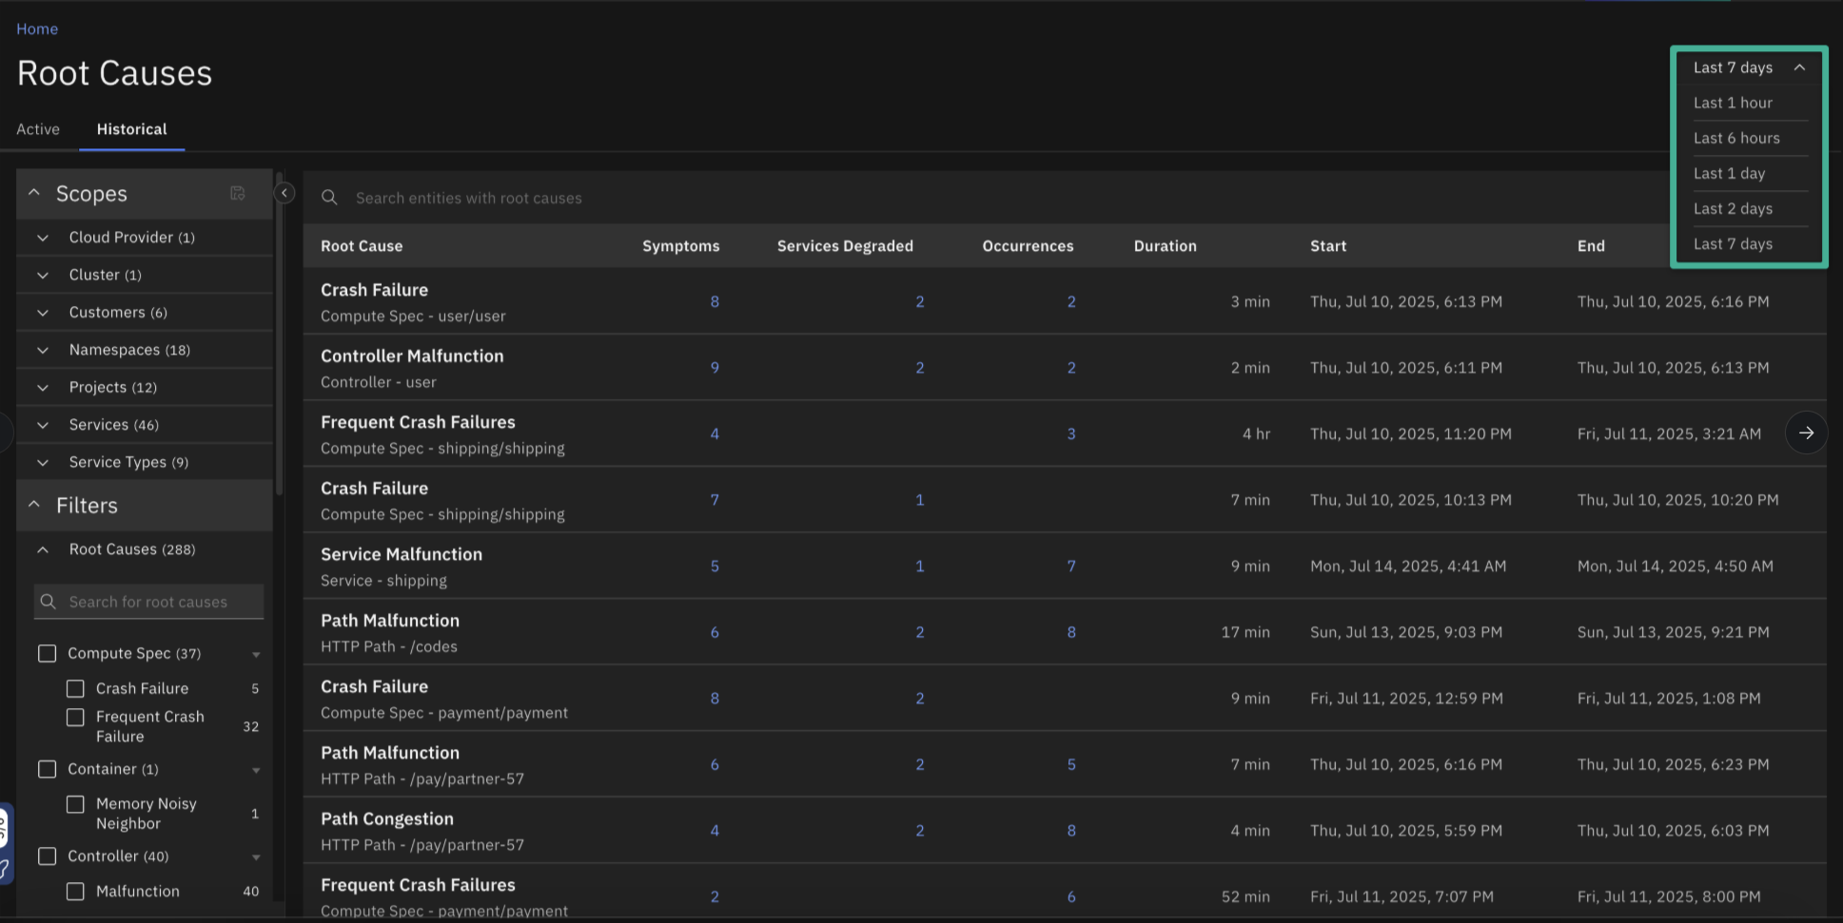Click the left panel vertical scrollbar
This screenshot has height=923, width=1843.
click(279, 335)
